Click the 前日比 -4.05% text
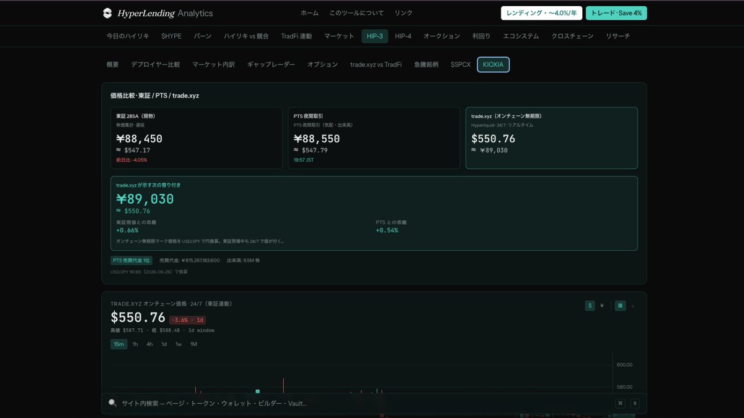Screen dimensions: 744x418 point(131,160)
